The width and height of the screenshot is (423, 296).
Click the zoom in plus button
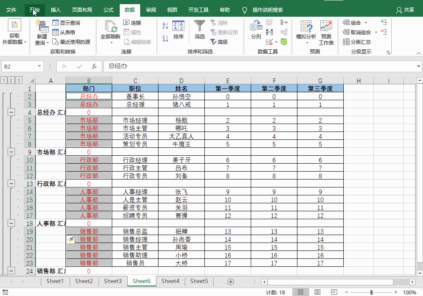point(396,292)
